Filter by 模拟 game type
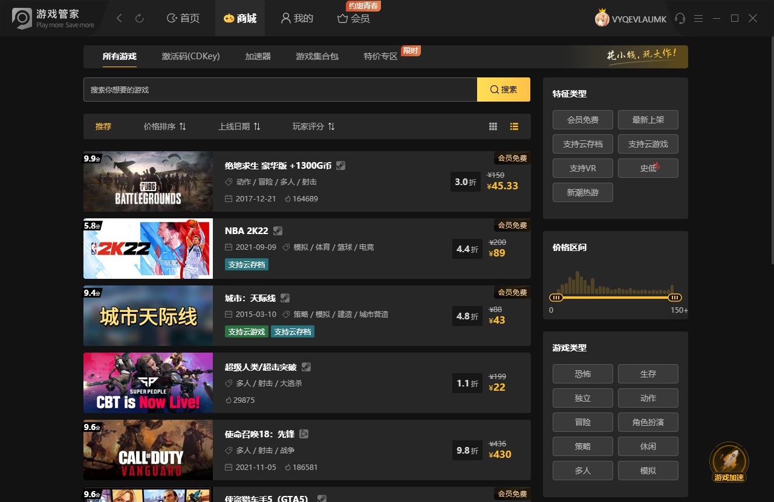The width and height of the screenshot is (774, 502). pyautogui.click(x=648, y=471)
